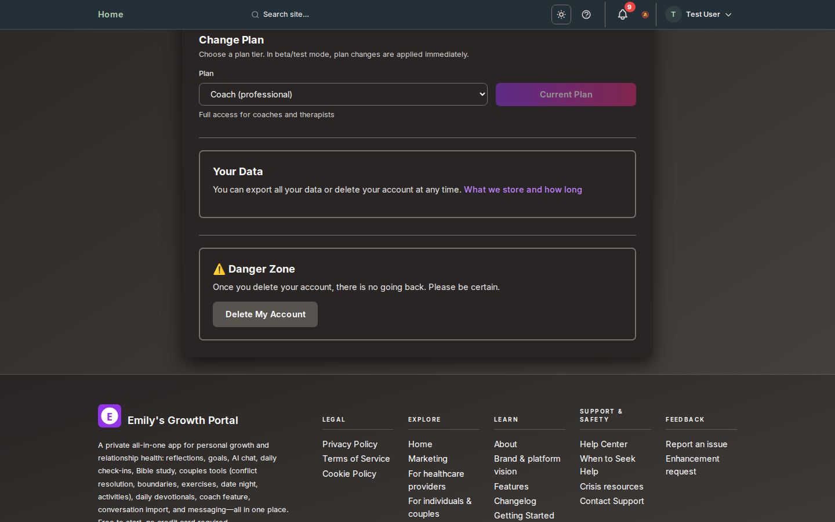This screenshot has width=835, height=522.
Task: Click the Emily's Growth Portal logo
Action: click(110, 416)
